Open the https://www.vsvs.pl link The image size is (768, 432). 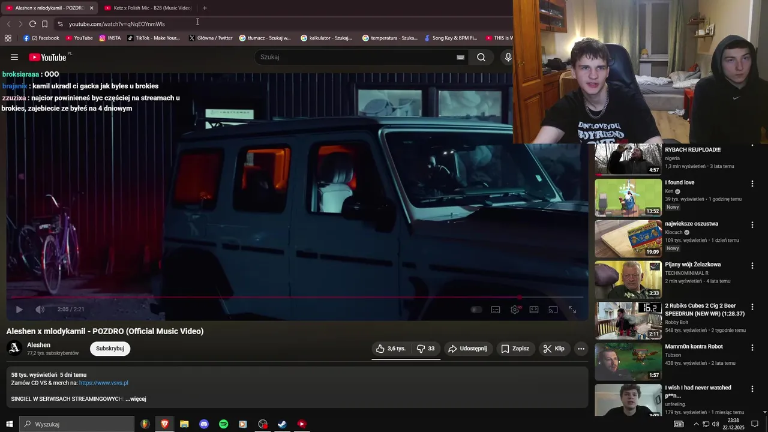[x=103, y=383]
